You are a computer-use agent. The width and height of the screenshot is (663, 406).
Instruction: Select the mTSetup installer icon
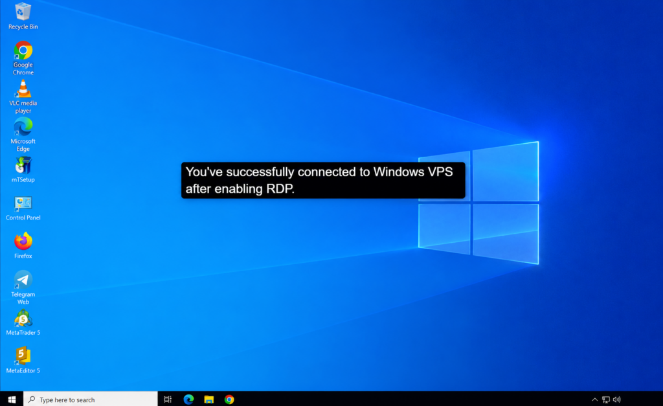pos(23,170)
